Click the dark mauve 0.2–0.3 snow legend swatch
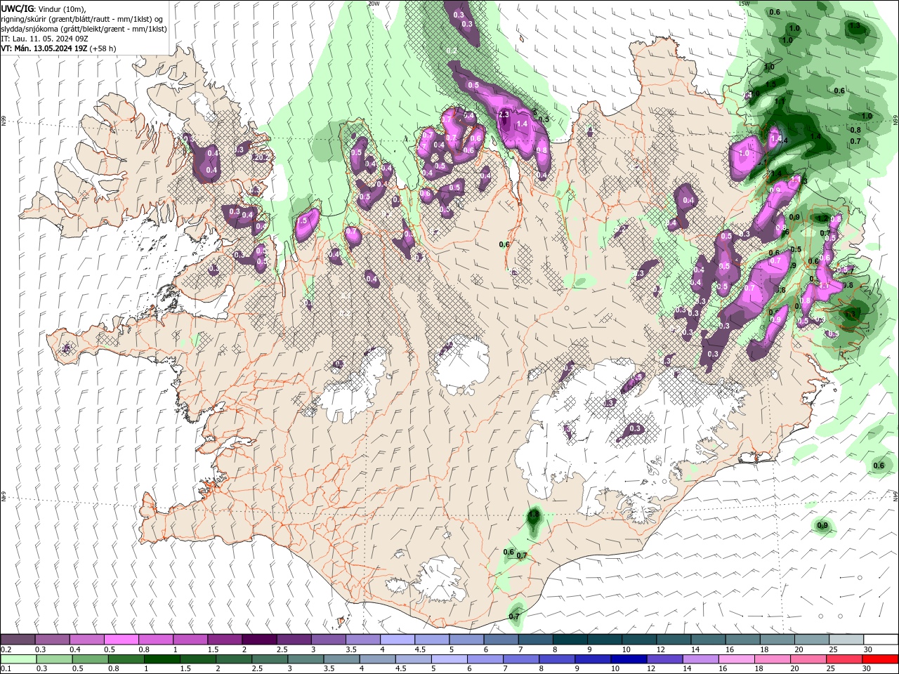This screenshot has width=899, height=674. click(18, 640)
